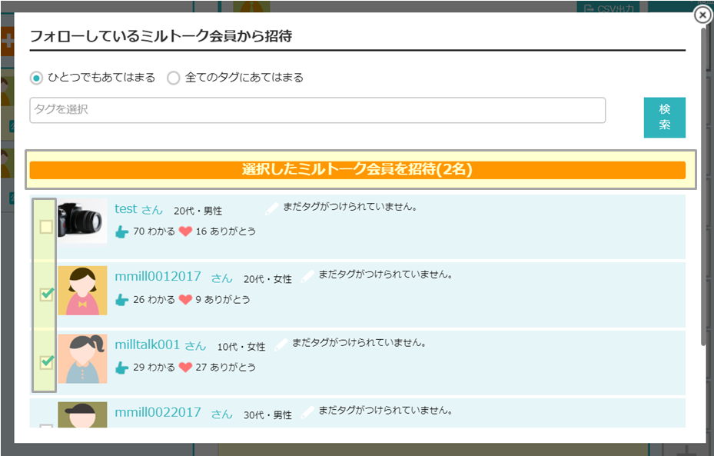Click the thumbs-up icon beside 70 わかる
The width and height of the screenshot is (714, 456).
coord(121,232)
